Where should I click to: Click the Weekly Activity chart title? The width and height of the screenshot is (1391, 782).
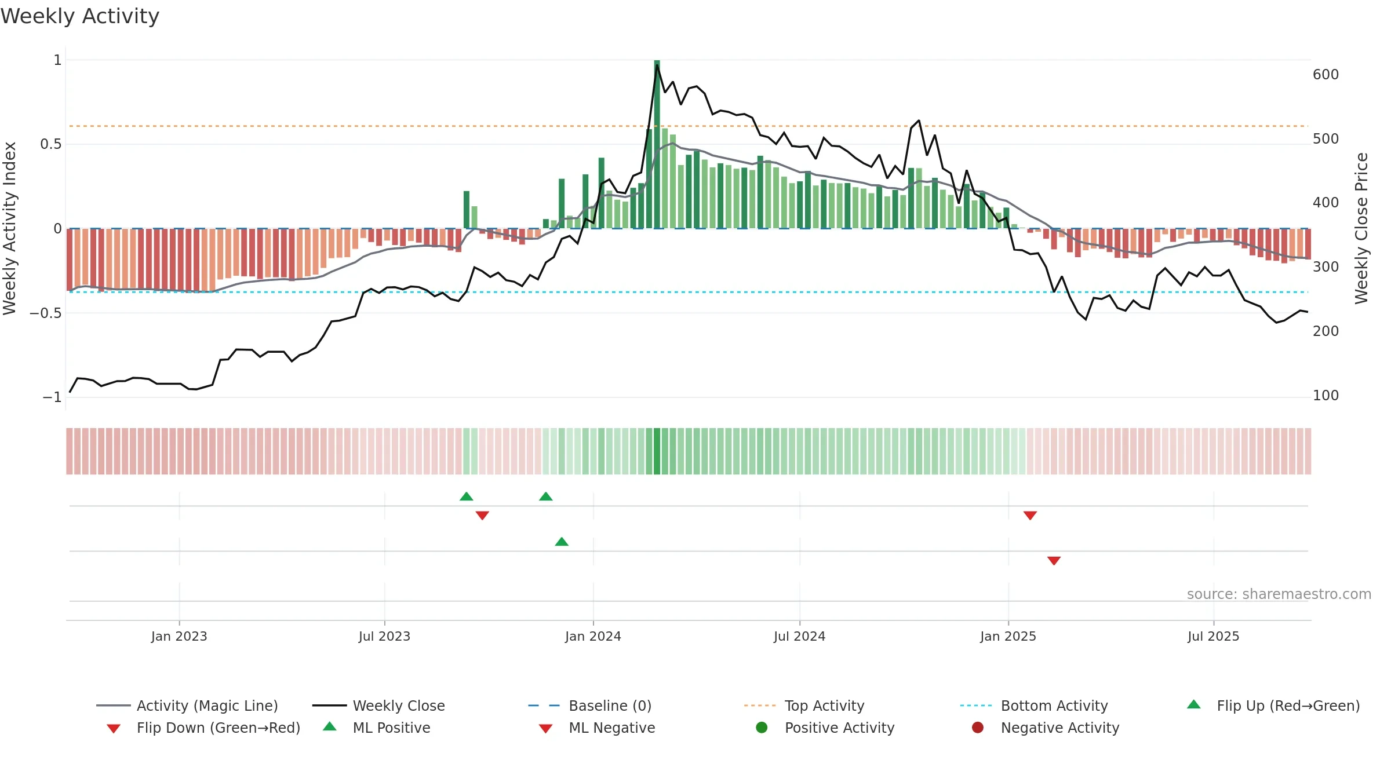80,16
